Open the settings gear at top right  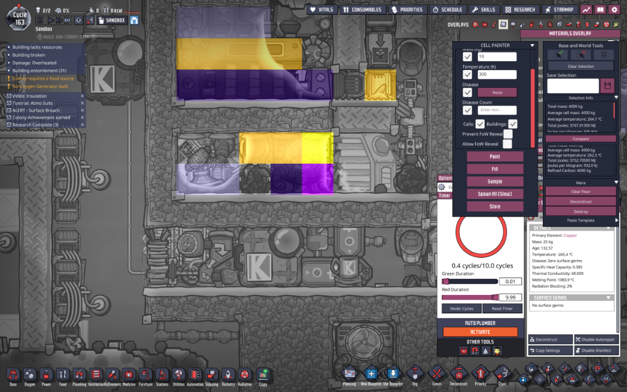[614, 9]
